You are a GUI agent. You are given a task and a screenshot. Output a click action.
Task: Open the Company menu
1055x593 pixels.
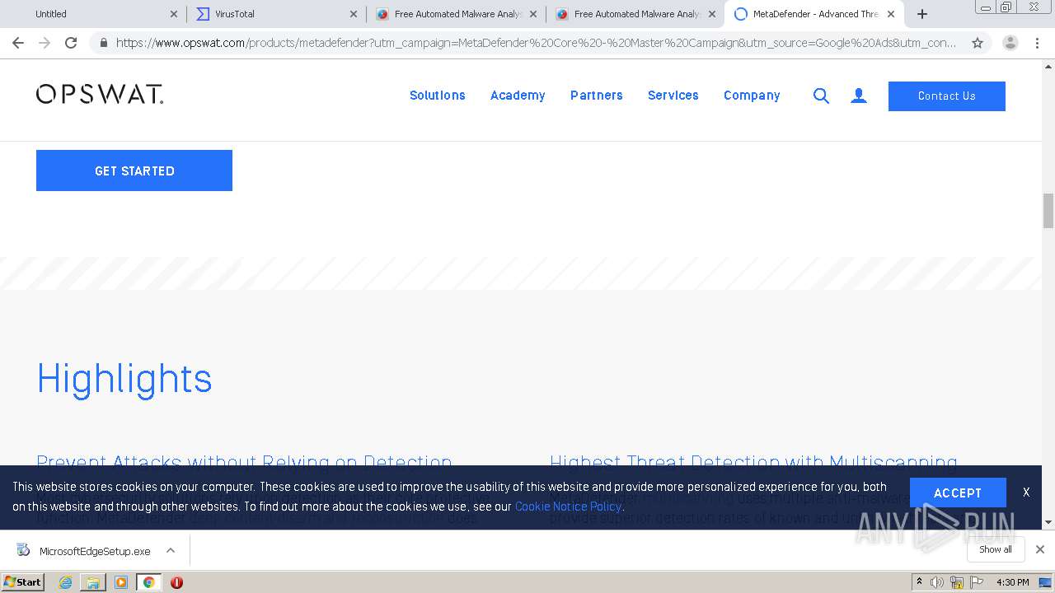[x=752, y=96]
